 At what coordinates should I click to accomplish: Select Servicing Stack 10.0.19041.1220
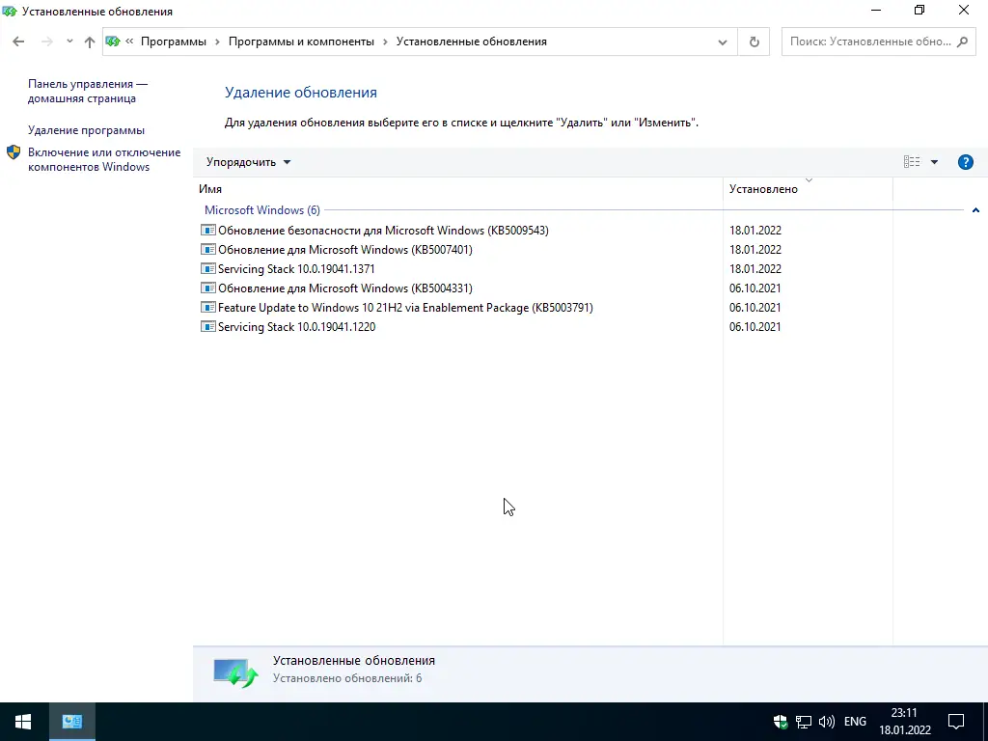coord(296,327)
